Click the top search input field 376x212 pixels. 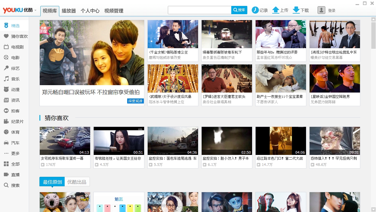pos(199,10)
